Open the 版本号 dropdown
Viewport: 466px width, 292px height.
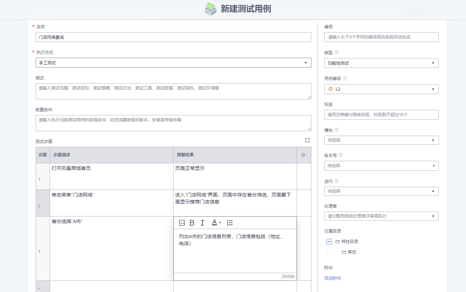tap(381, 166)
